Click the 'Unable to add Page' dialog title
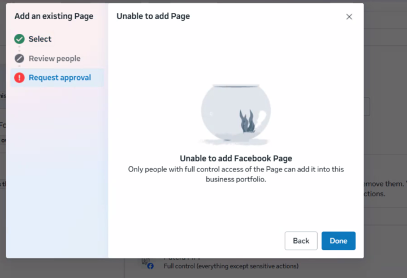Viewport: 407px width, 278px height. coord(153,16)
